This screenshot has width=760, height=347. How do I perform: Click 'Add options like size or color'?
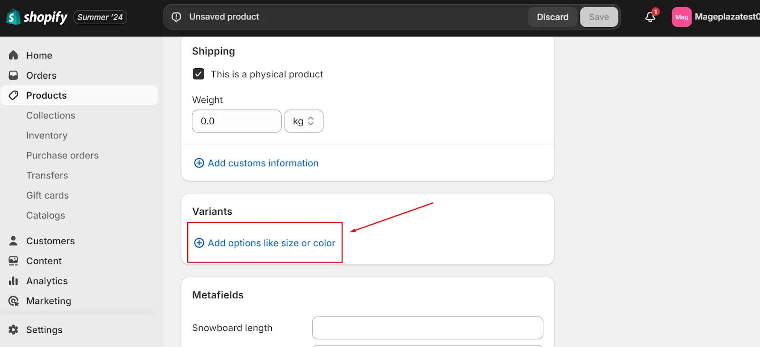(272, 243)
